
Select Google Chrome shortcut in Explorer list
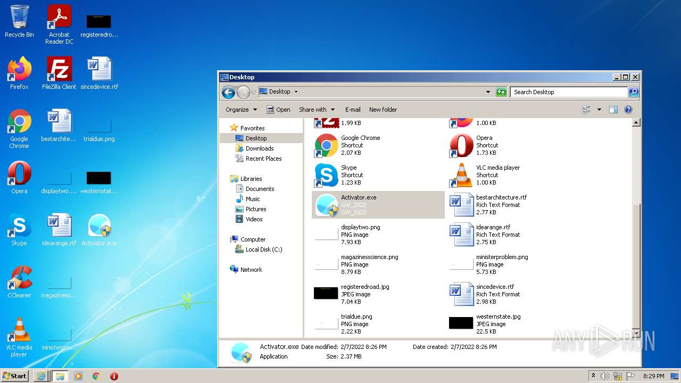[378, 145]
